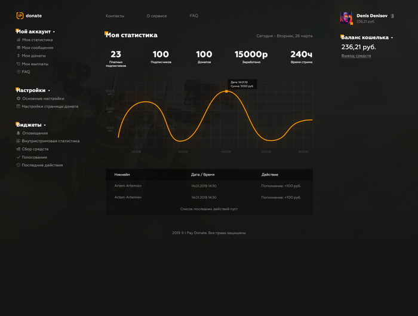This screenshot has height=316, width=418.
Task: Click the IP donate logo icon
Action: 20,16
